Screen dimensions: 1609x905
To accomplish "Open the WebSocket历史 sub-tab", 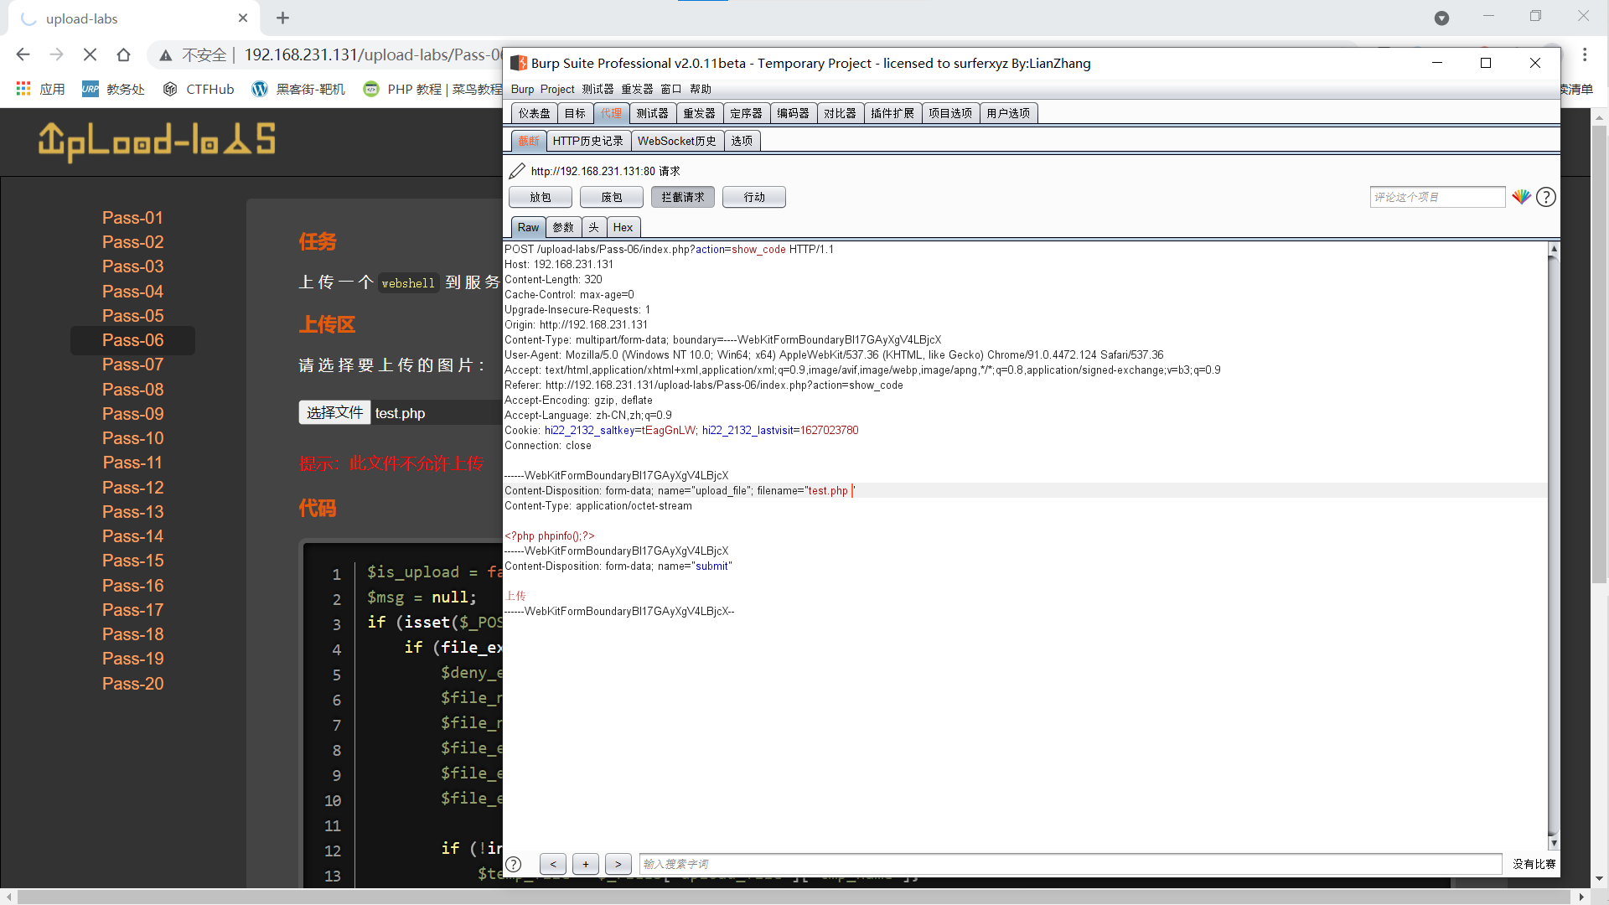I will coord(677,141).
